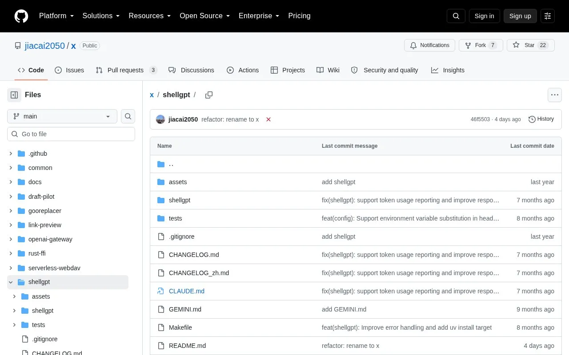View the commit History
The width and height of the screenshot is (569, 355).
(541, 119)
